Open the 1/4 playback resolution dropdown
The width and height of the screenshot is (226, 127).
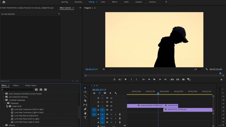click(198, 69)
